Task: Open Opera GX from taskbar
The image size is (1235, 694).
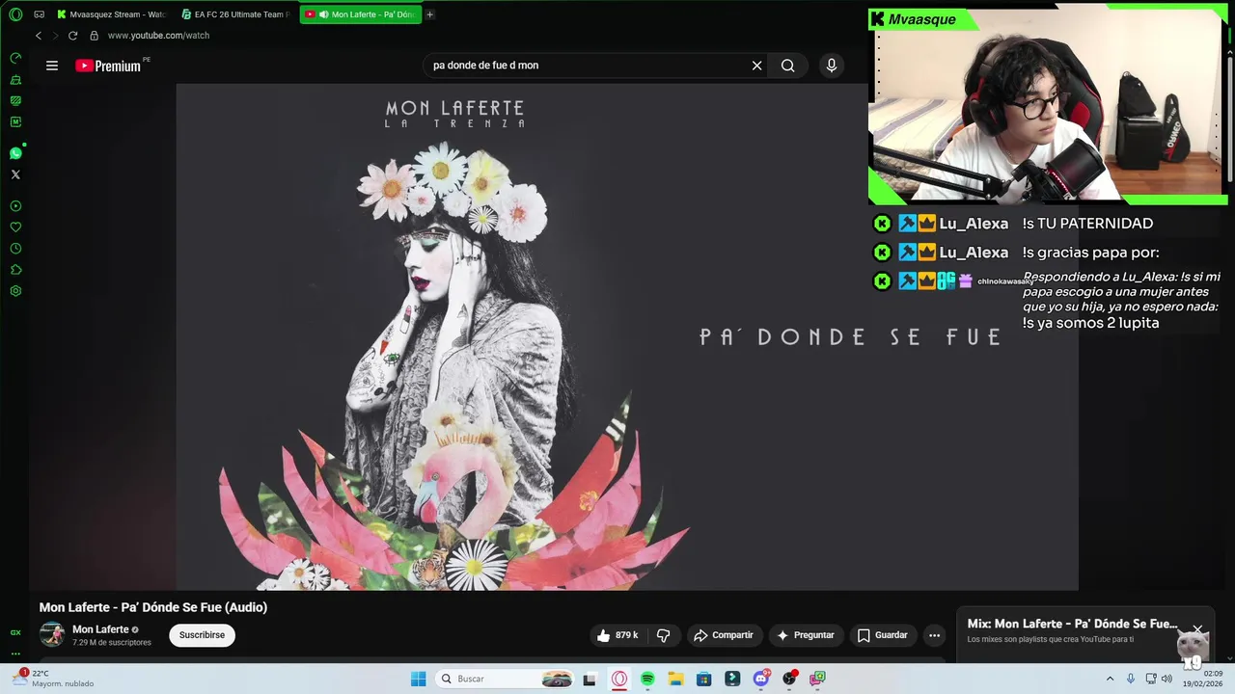Action: pos(619,679)
